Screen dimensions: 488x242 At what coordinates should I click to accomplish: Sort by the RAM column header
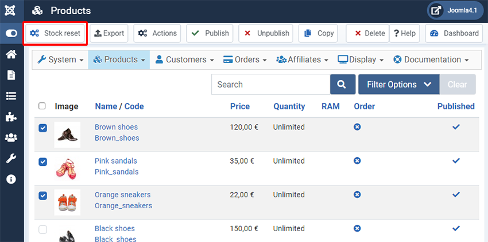click(x=331, y=106)
